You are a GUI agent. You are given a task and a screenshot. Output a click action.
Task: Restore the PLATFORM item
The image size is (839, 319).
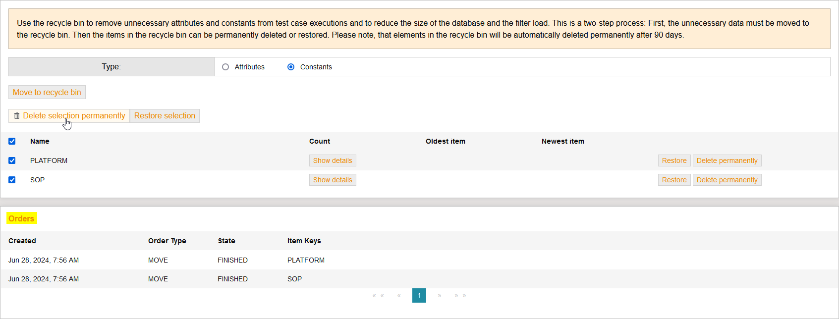coord(674,160)
